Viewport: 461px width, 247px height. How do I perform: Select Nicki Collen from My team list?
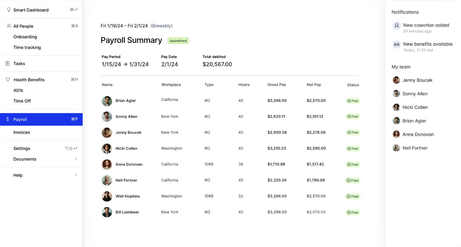pyautogui.click(x=415, y=107)
